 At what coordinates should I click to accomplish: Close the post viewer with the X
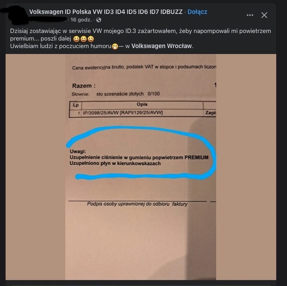point(264,15)
